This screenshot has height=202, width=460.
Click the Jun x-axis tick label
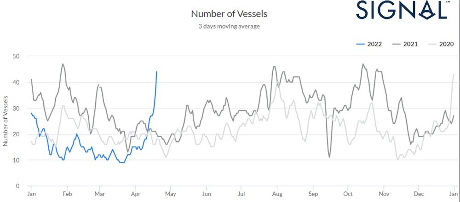(x=206, y=195)
